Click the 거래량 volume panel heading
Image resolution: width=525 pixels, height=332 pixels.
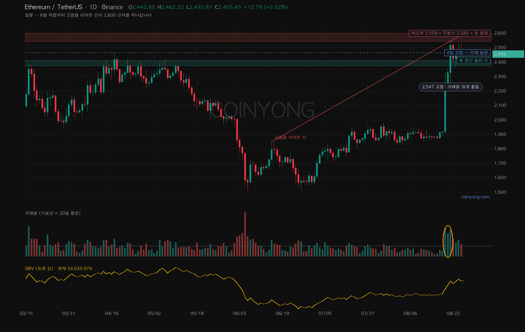[53, 213]
